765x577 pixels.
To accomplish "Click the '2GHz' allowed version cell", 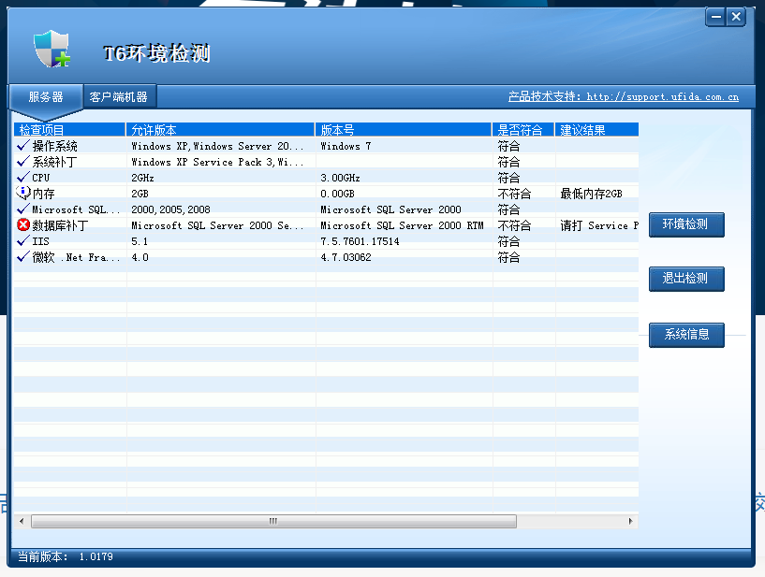I will (x=142, y=178).
